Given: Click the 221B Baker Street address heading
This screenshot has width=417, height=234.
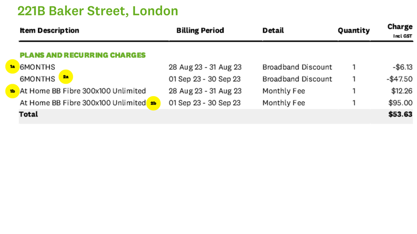Looking at the screenshot, I should coord(97,10).
